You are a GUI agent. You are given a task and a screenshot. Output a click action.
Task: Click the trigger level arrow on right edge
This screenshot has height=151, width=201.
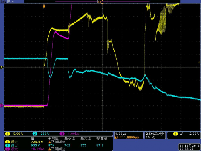click(x=199, y=62)
